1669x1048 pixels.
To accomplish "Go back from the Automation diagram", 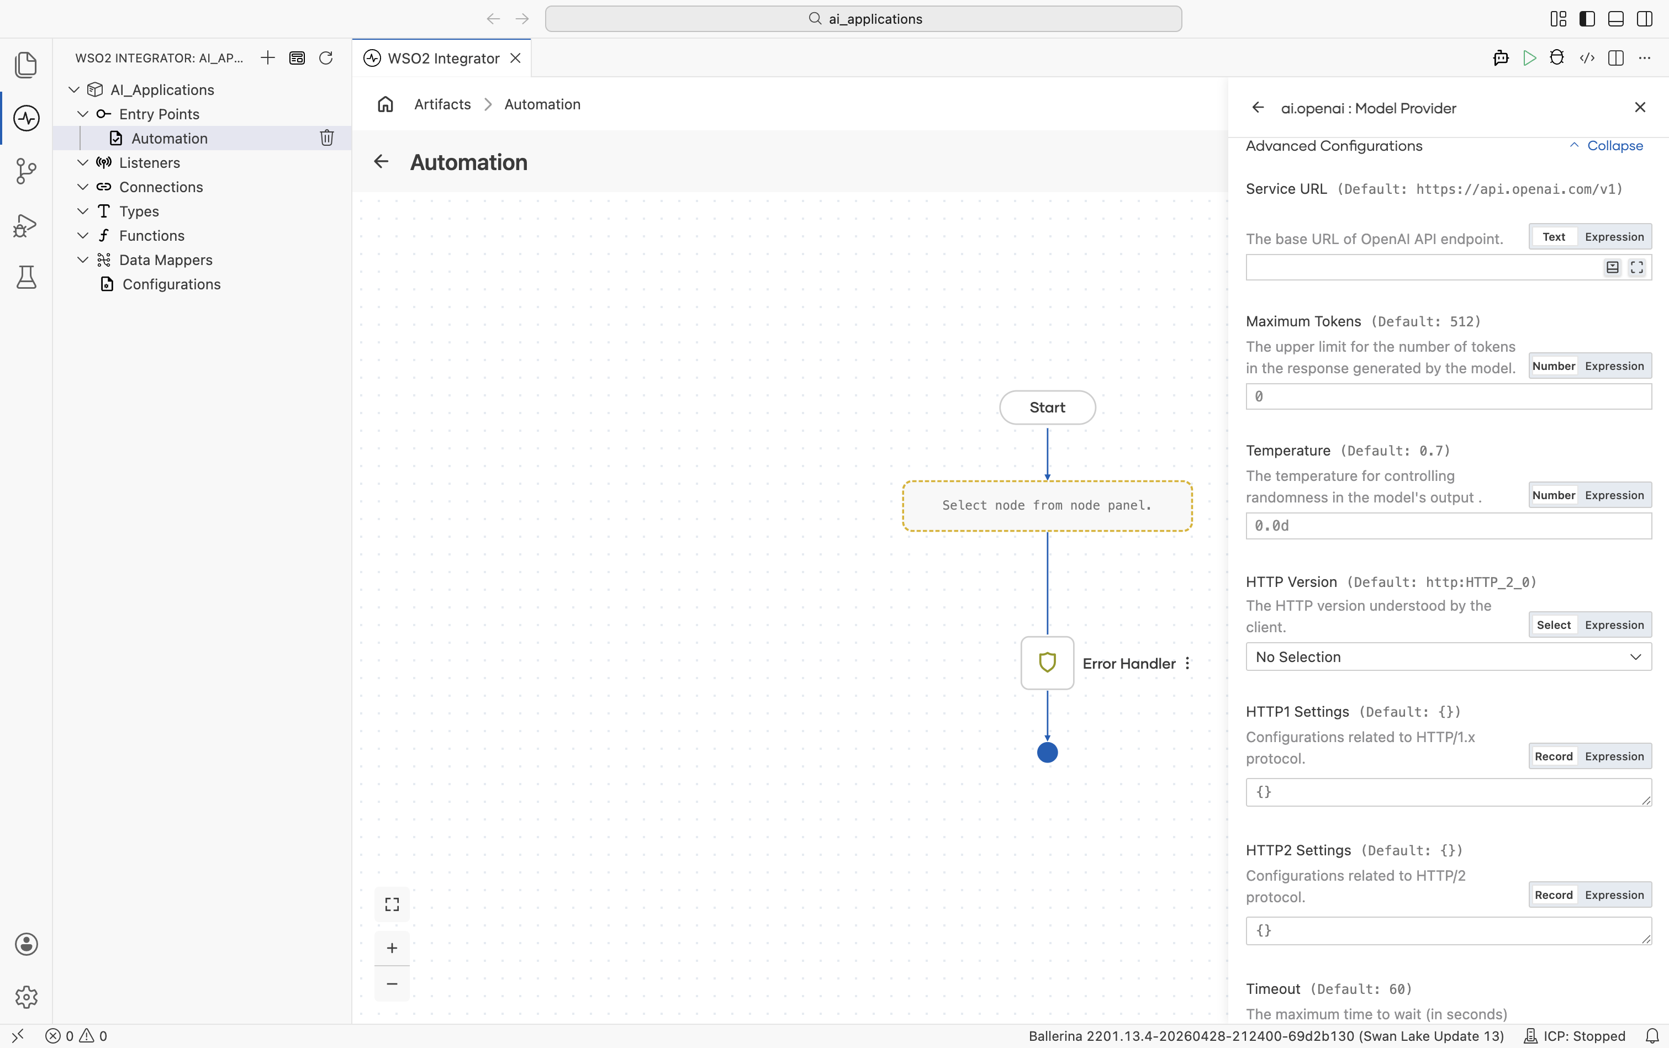I will click(381, 162).
